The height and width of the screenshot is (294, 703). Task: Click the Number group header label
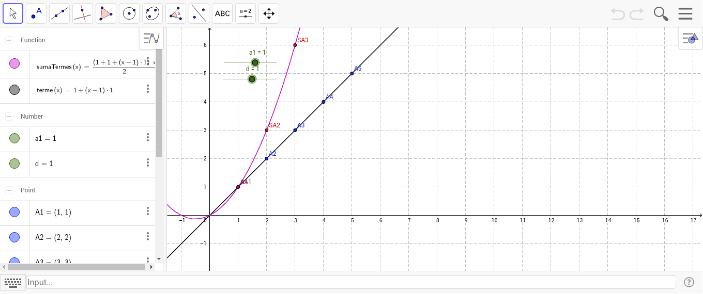coord(32,117)
